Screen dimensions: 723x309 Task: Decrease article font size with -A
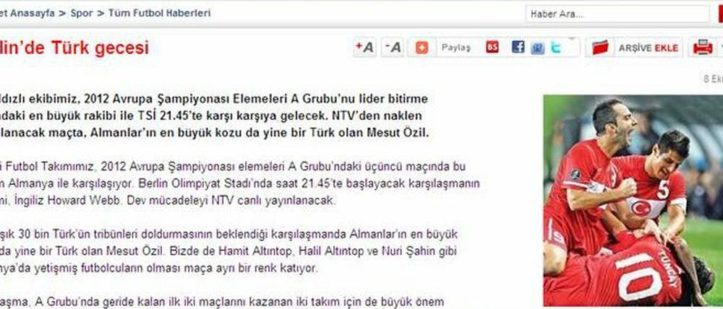(x=393, y=48)
